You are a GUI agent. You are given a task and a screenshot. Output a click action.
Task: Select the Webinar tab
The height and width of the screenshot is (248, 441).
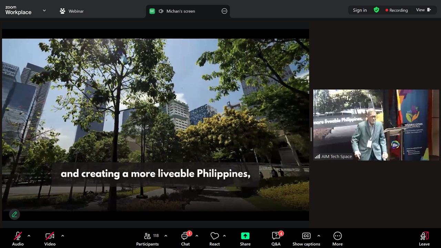pos(72,11)
